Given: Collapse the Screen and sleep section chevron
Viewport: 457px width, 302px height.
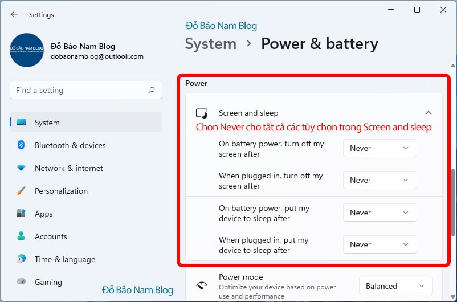Looking at the screenshot, I should coord(428,113).
